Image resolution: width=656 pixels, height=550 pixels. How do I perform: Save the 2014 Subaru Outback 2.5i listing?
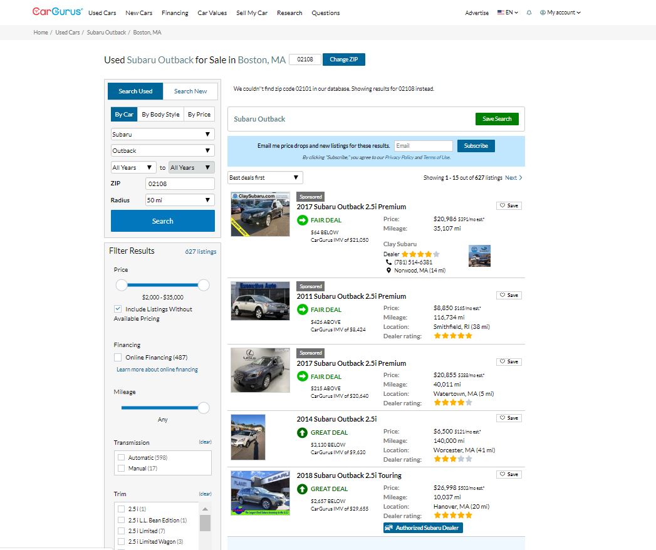pyautogui.click(x=509, y=418)
